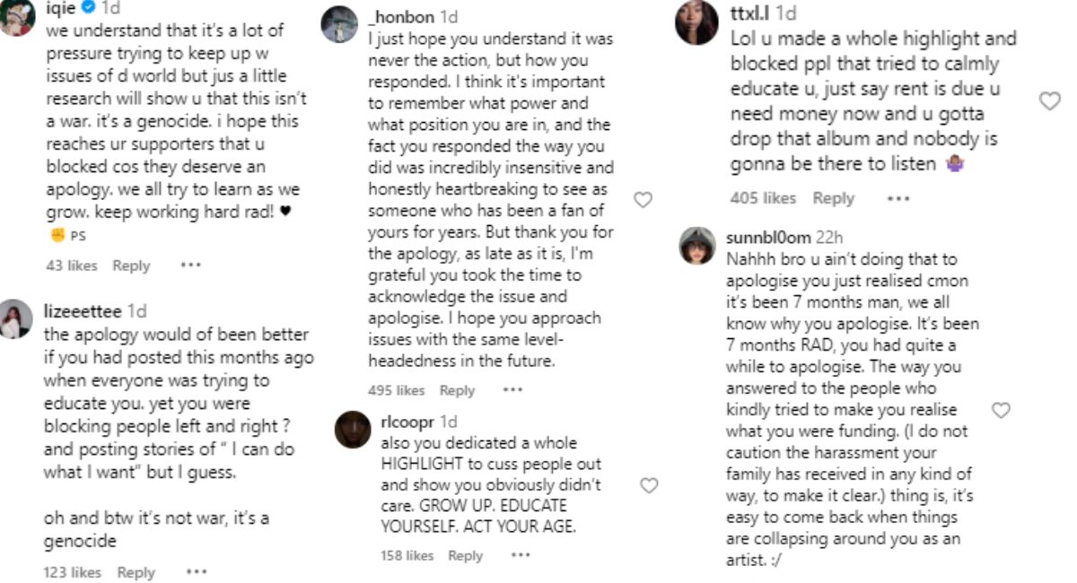Show the three-dot menu on _honbon's comment
This screenshot has height=583, width=1077.
[512, 390]
